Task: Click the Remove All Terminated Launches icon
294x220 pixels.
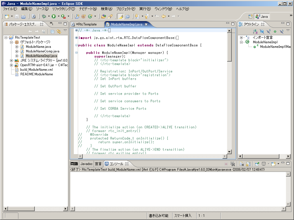Action: click(x=233, y=164)
